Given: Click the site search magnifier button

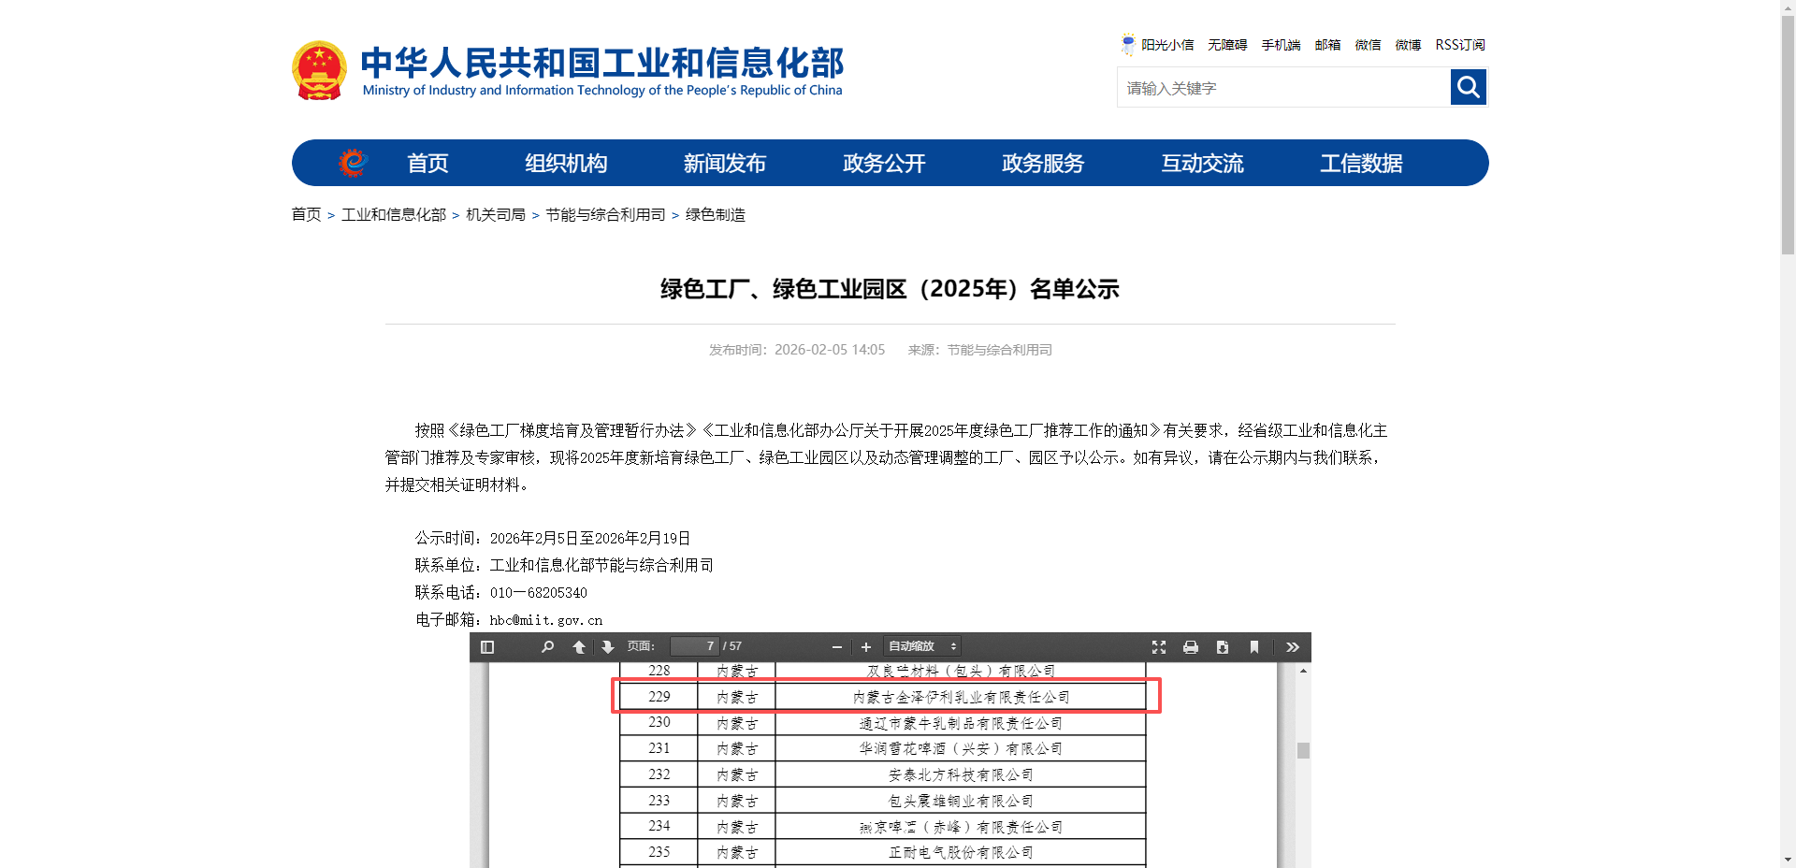Looking at the screenshot, I should [1469, 88].
